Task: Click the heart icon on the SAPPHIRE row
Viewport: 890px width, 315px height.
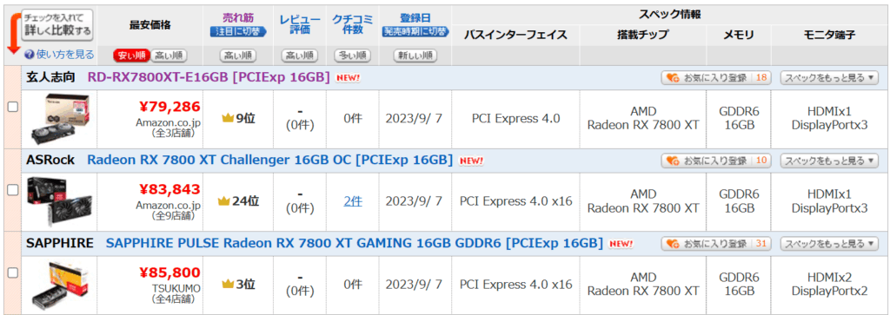Action: (672, 244)
